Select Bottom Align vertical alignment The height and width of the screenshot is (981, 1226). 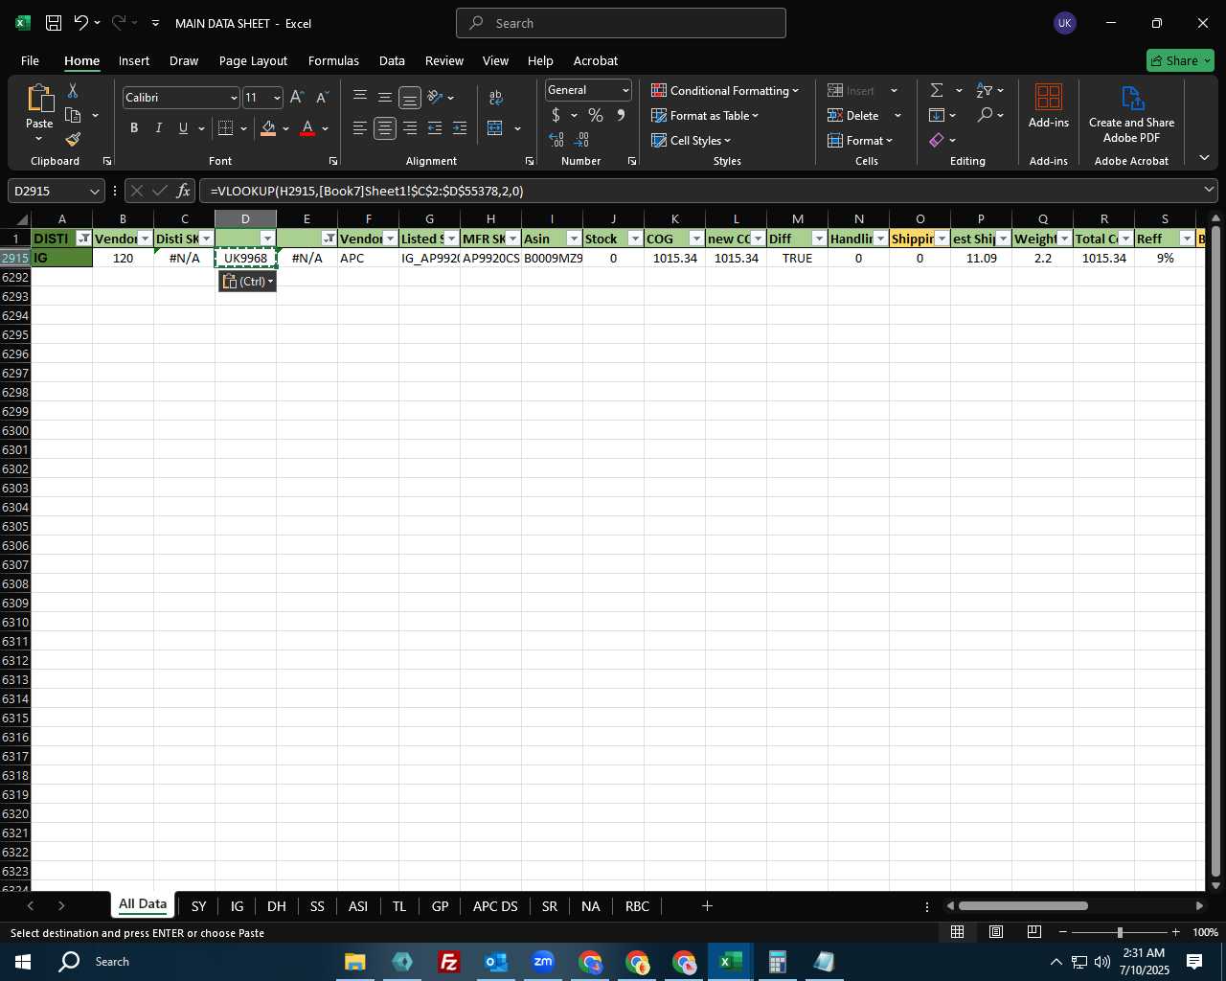pyautogui.click(x=410, y=98)
